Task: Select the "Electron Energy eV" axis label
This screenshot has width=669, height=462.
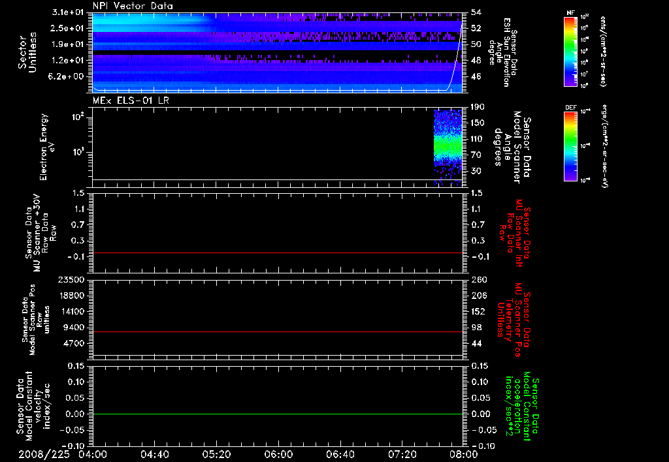Action: [46, 147]
